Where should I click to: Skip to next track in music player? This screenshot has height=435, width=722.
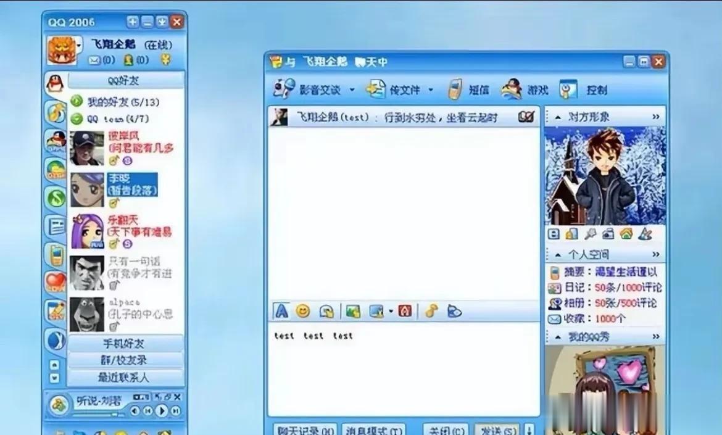pyautogui.click(x=175, y=410)
